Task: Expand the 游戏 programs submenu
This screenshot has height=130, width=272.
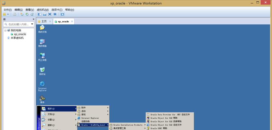Action: (93, 114)
